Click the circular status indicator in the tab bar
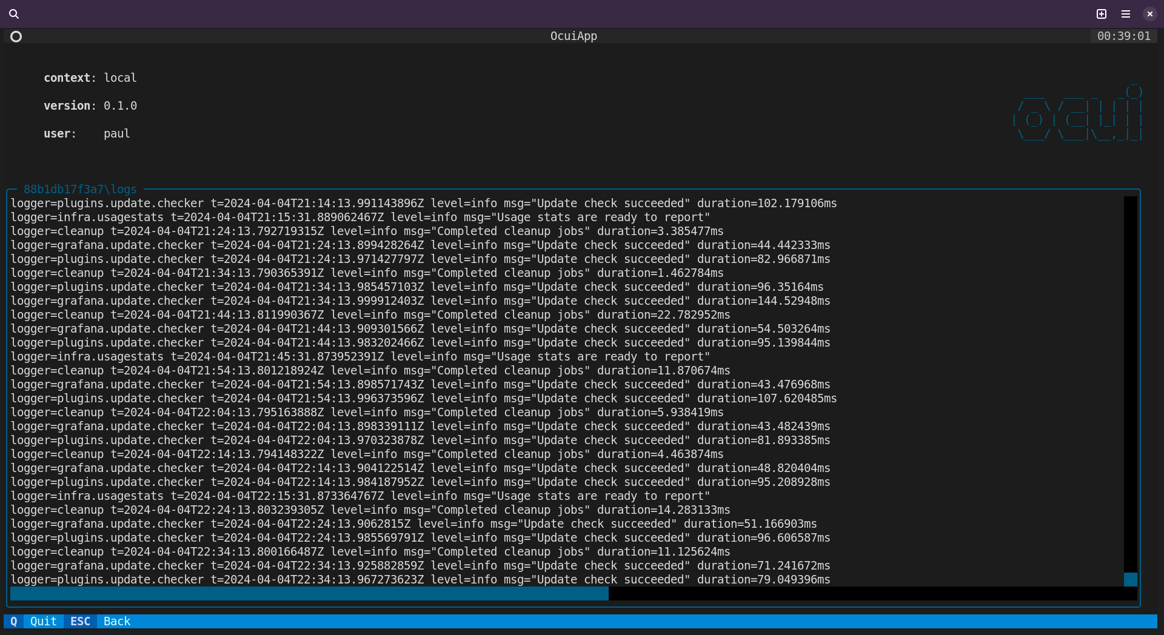The height and width of the screenshot is (635, 1164). tap(16, 36)
